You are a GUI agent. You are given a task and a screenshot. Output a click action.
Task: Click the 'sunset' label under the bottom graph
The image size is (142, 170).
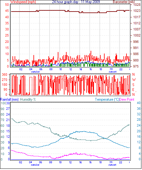coord(112,165)
